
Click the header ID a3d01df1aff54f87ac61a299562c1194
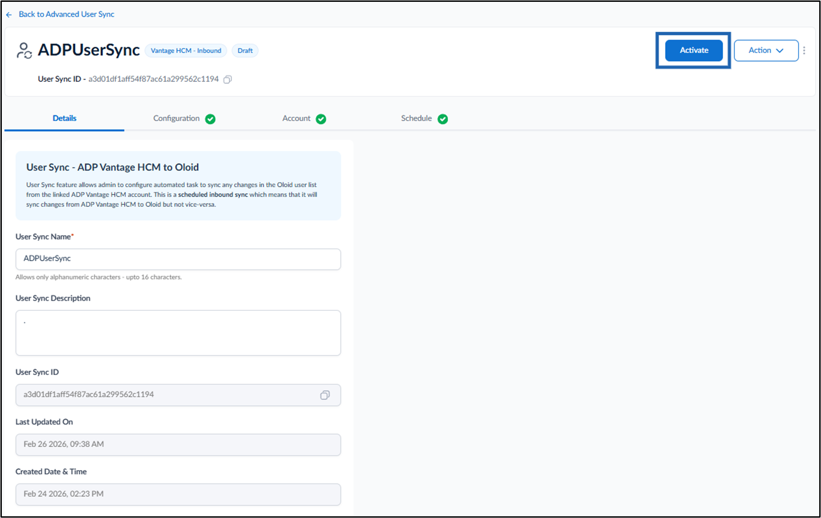click(x=153, y=79)
